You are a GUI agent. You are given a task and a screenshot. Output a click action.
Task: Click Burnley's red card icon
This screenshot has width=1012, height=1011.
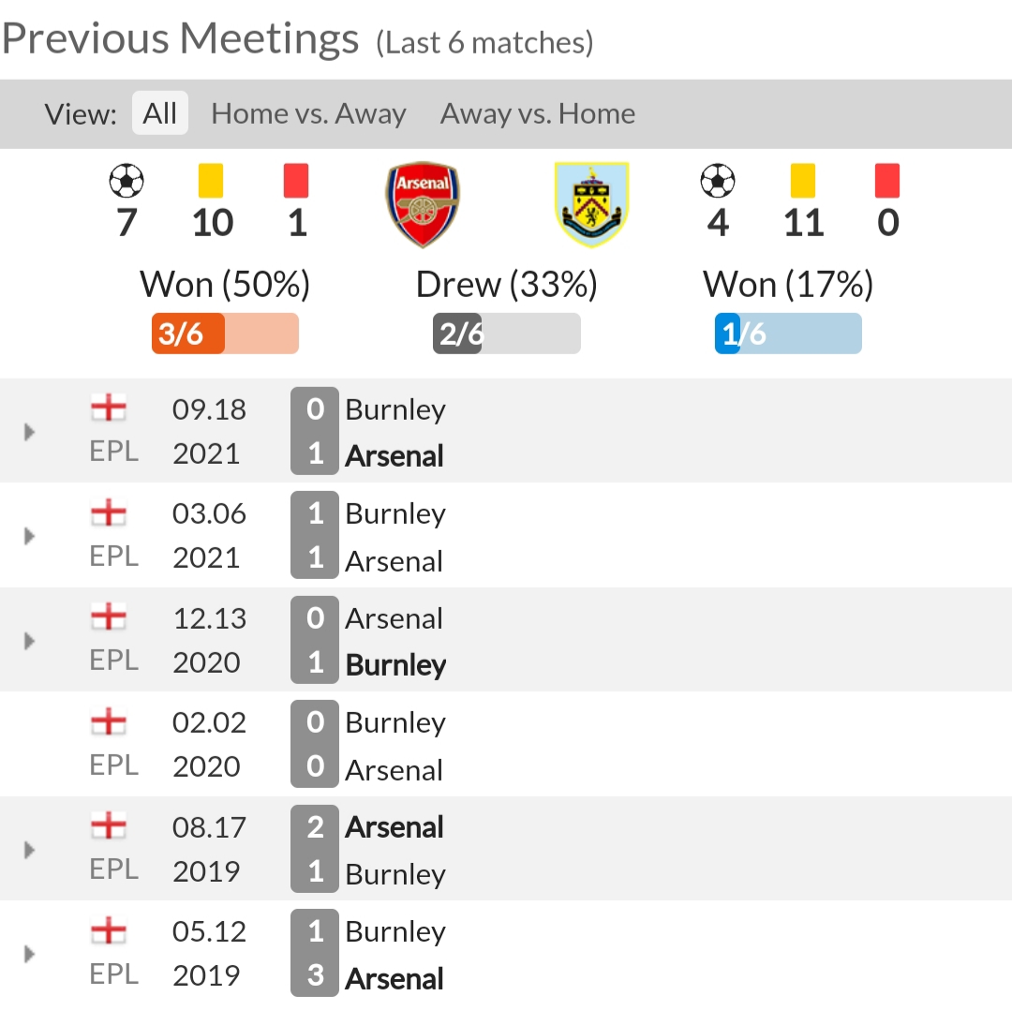click(x=887, y=181)
